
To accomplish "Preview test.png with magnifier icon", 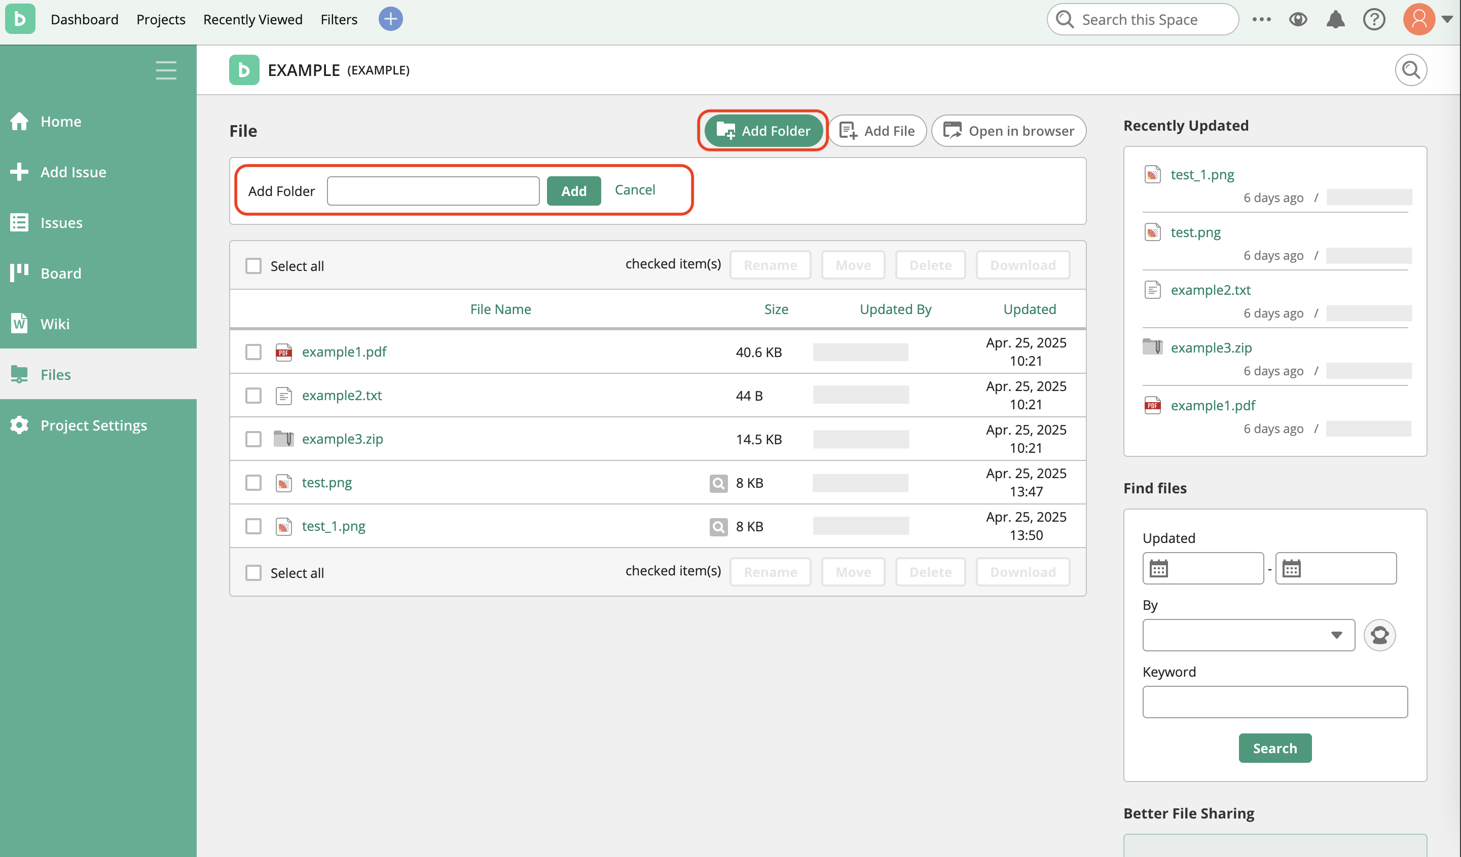I will [718, 483].
